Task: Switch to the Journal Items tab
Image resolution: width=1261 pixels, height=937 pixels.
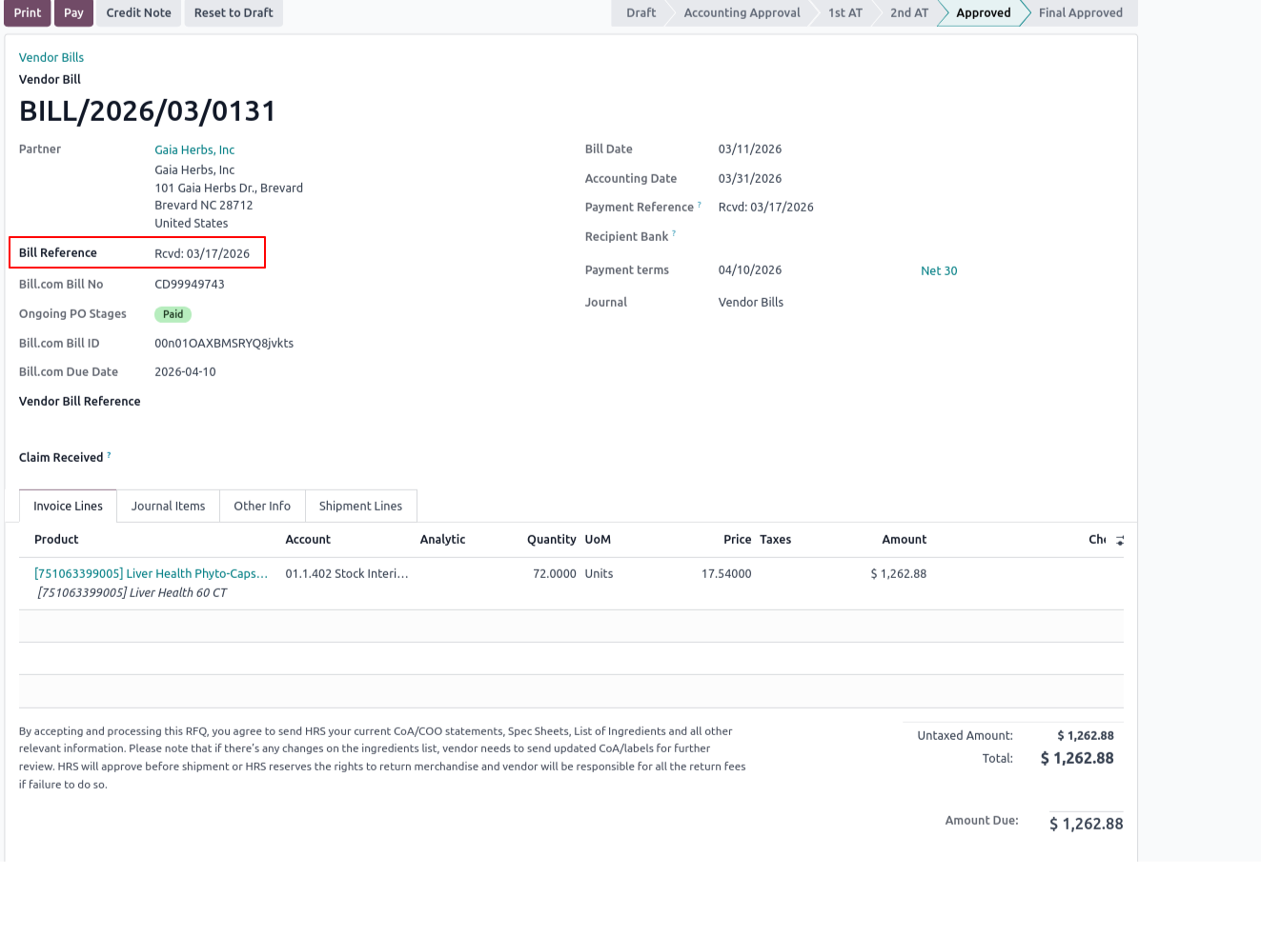Action: pos(168,506)
